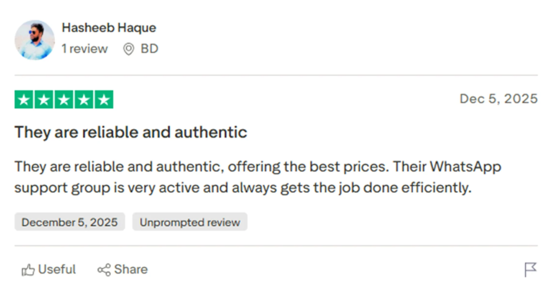Click the thumbs-up Useful icon
The height and width of the screenshot is (289, 557).
28,269
